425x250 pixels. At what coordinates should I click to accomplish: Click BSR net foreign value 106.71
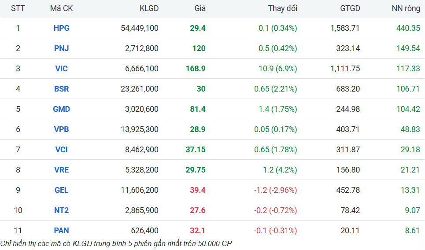click(x=408, y=89)
